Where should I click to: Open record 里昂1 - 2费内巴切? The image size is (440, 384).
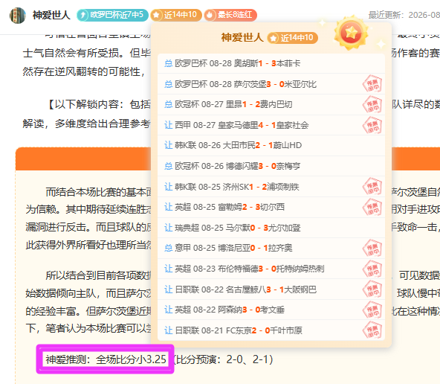coord(271,104)
